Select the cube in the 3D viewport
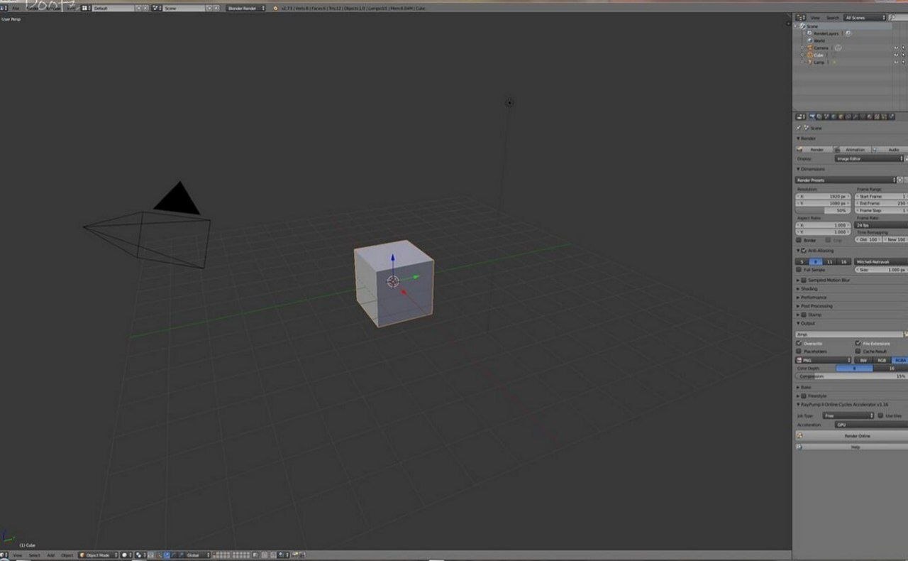Screen dimensions: 908x561 (394, 283)
